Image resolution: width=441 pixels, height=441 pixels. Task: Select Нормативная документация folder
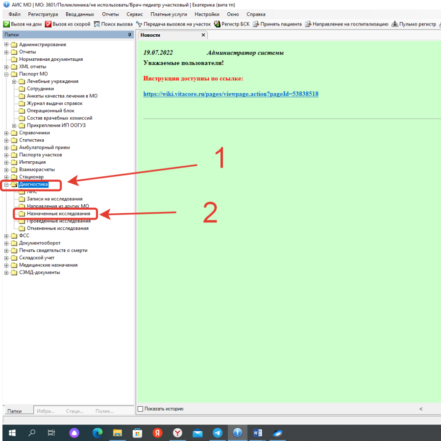[51, 59]
